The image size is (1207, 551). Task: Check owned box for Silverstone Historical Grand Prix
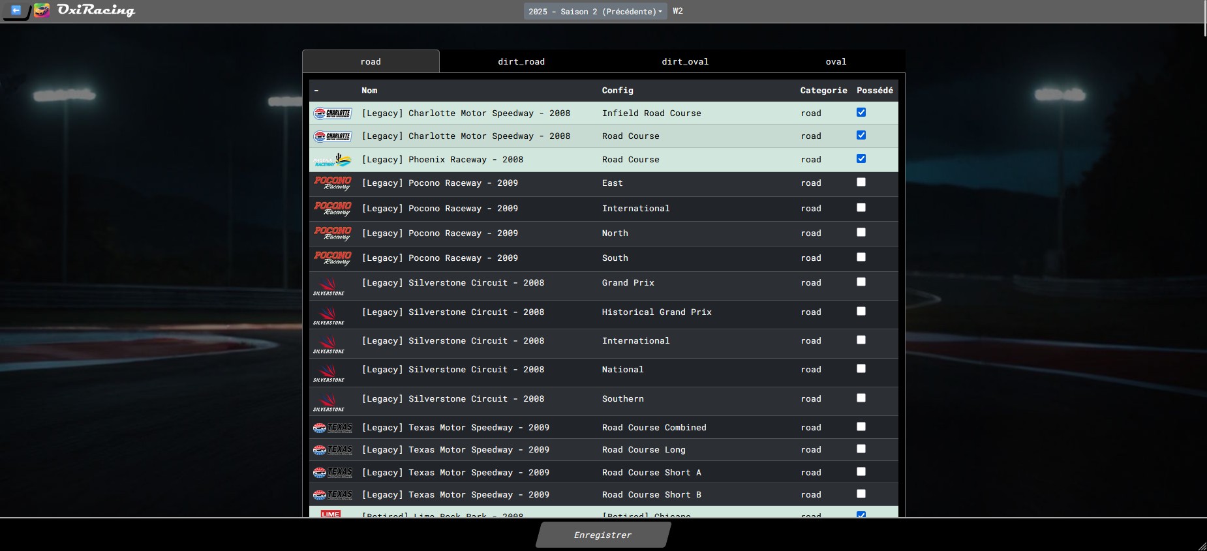(x=861, y=311)
